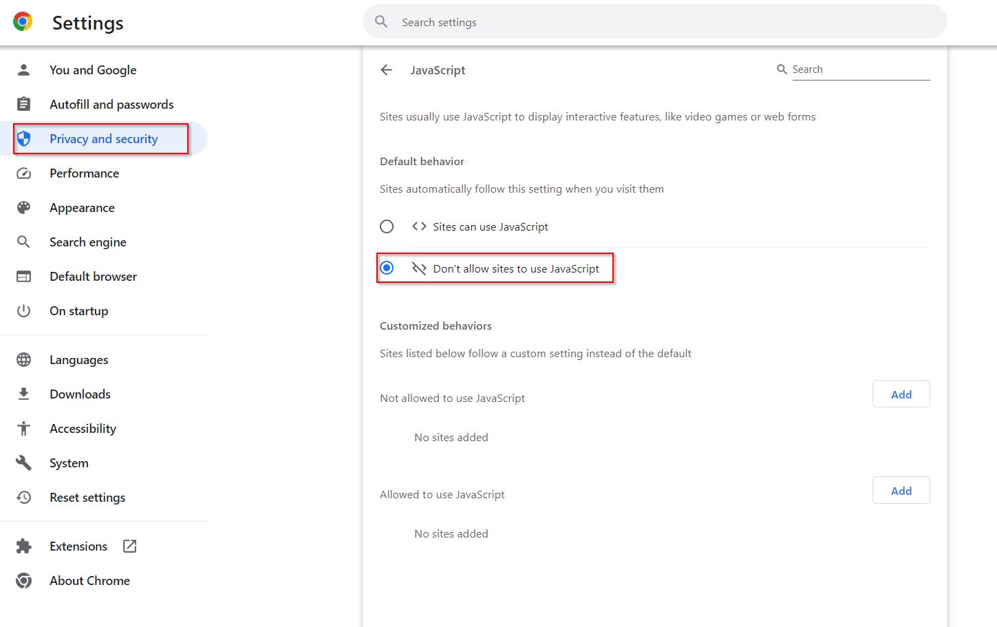
Task: Open Privacy and security settings section
Action: pos(103,139)
